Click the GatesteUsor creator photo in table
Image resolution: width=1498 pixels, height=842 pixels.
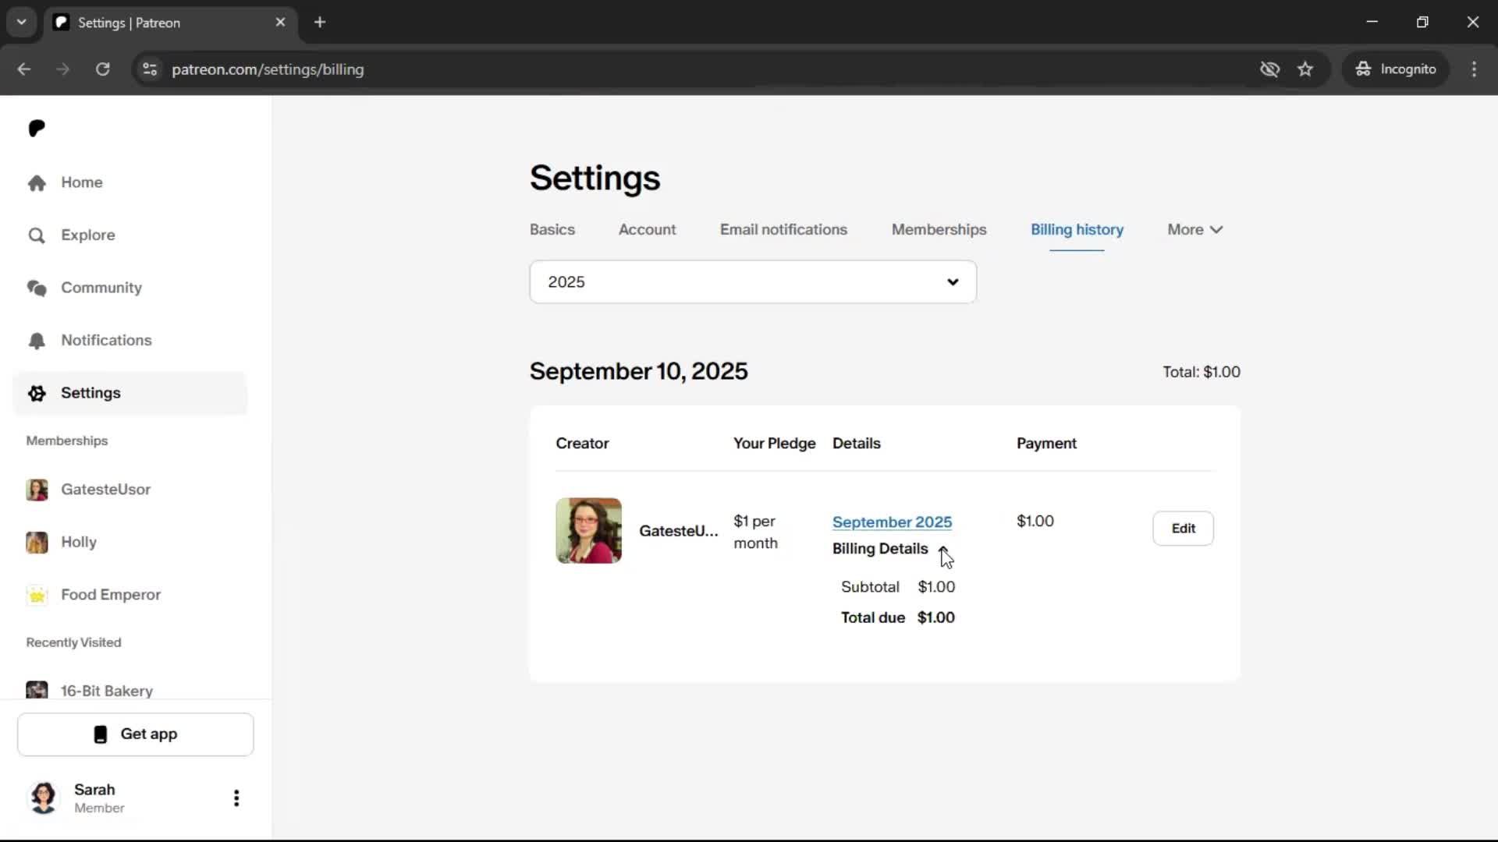tap(588, 531)
